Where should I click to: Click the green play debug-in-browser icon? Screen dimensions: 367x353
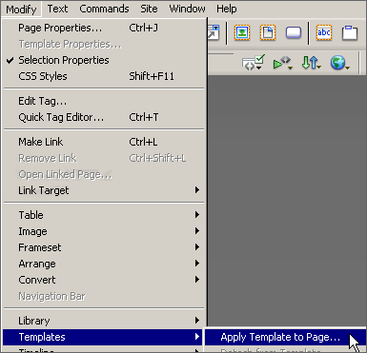pyautogui.click(x=282, y=63)
